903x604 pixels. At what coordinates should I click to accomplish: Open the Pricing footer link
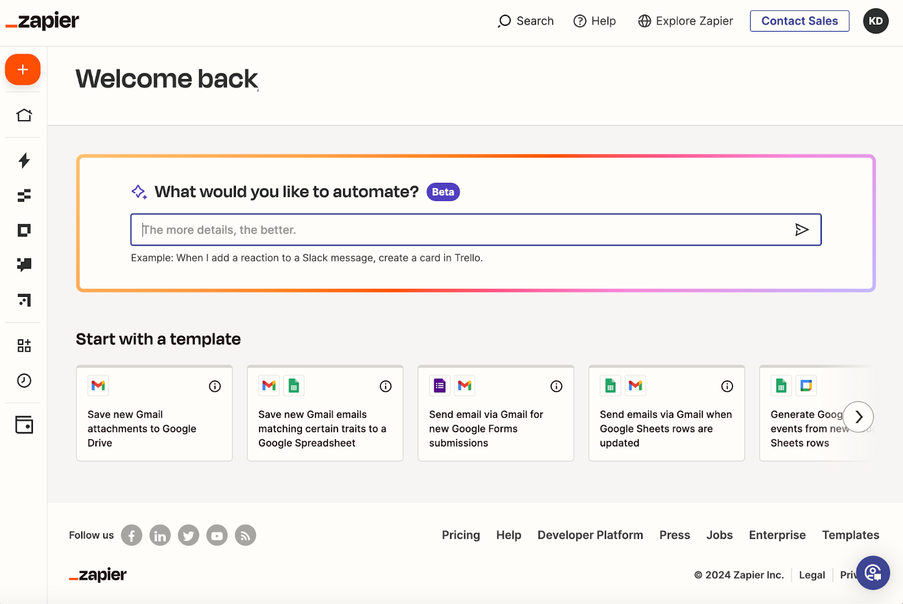461,535
